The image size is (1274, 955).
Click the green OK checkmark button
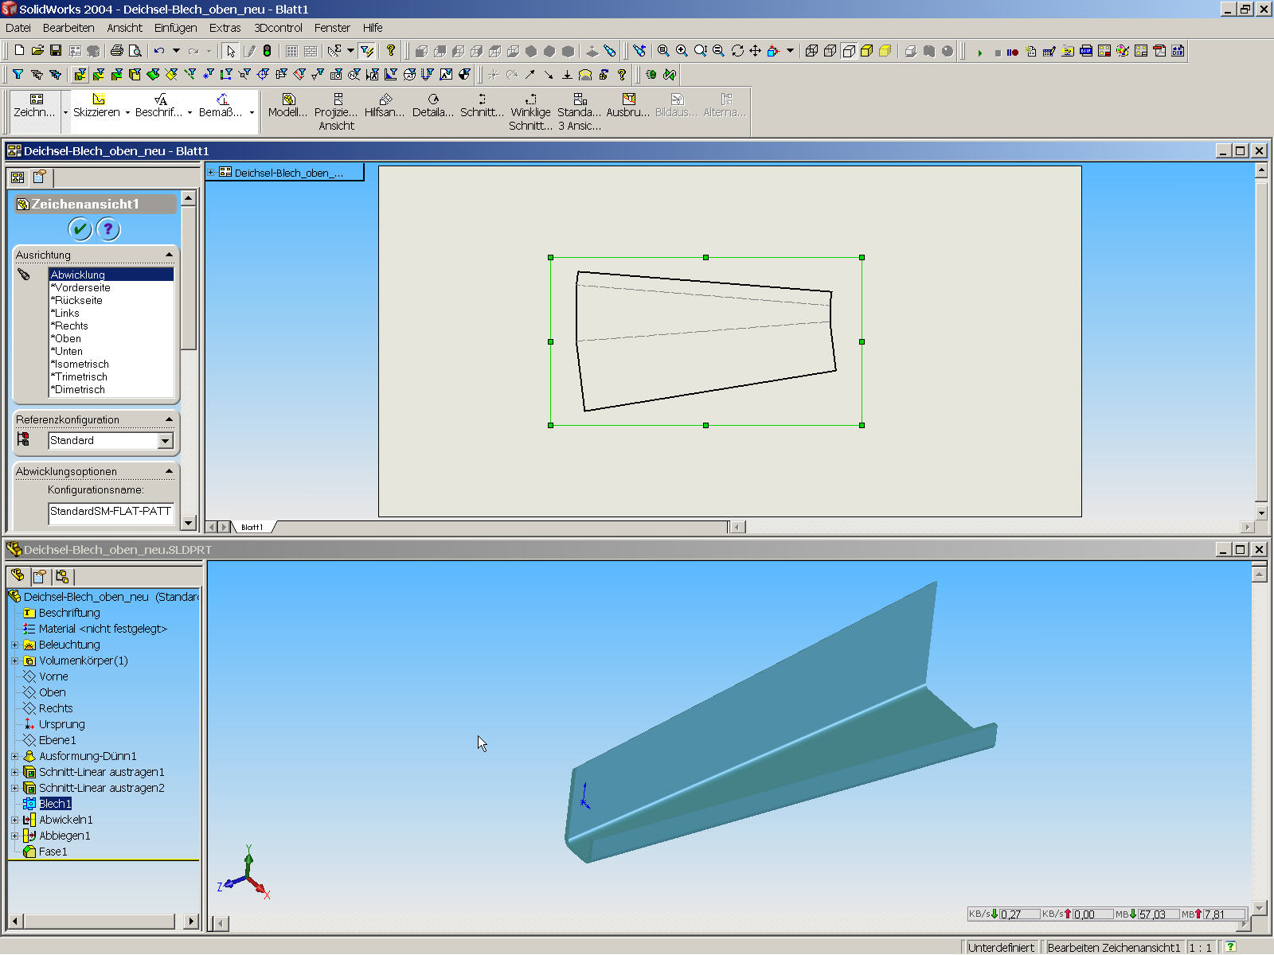[80, 230]
